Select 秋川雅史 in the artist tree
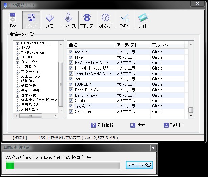This screenshot has width=208, height=177. (28, 81)
